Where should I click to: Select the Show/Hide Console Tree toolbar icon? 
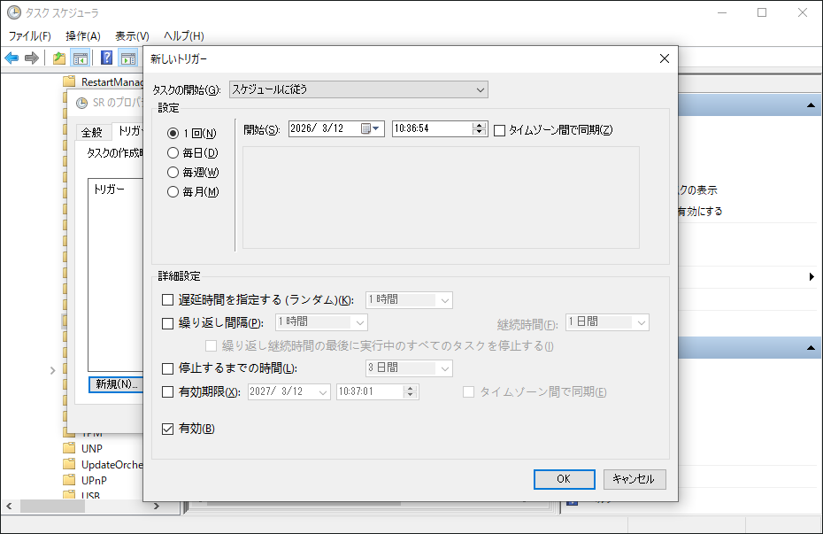(80, 58)
